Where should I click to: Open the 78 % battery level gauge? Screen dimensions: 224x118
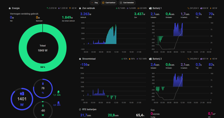[x=43, y=88]
